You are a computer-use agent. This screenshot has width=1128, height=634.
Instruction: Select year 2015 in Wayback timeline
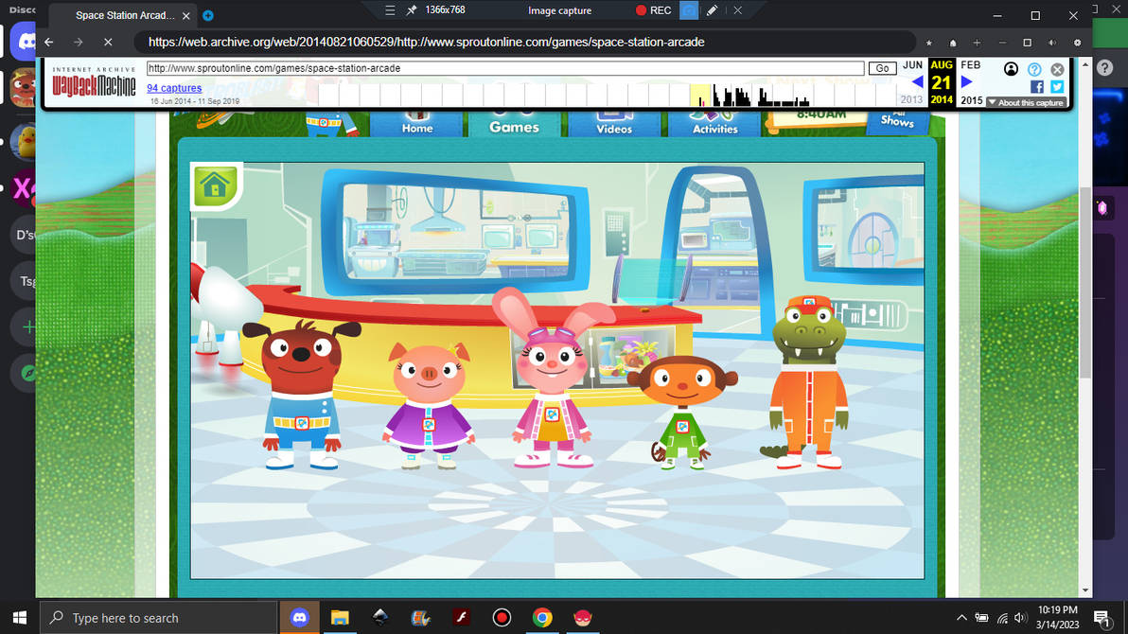[x=971, y=100]
